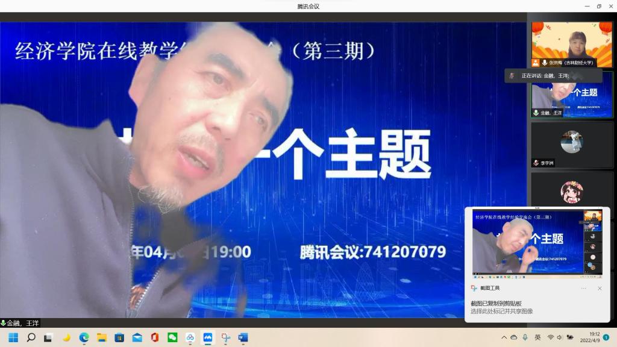Open Microsoft Office from the taskbar
Image resolution: width=617 pixels, height=347 pixels.
pos(155,337)
